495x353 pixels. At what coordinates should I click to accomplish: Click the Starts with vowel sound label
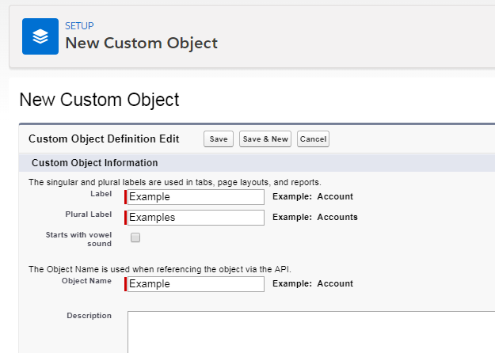point(78,239)
